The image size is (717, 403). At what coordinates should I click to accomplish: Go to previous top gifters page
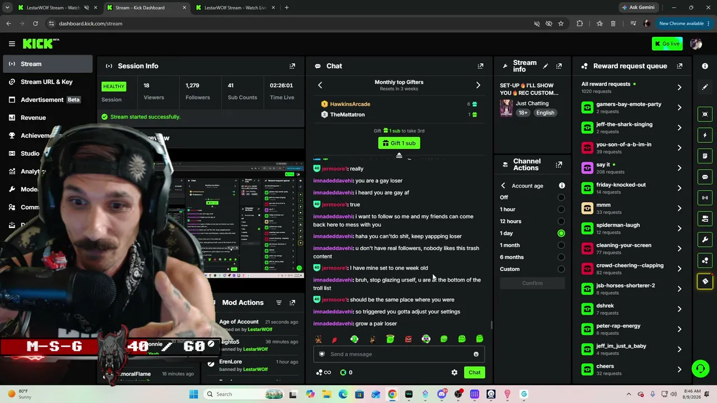point(320,85)
